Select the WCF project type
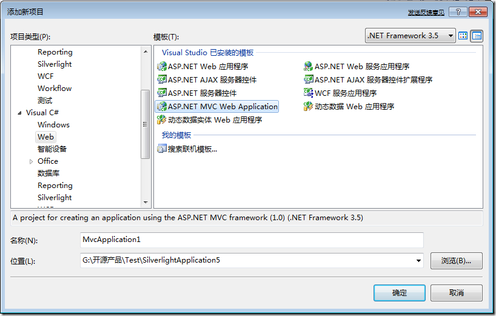 pos(45,76)
